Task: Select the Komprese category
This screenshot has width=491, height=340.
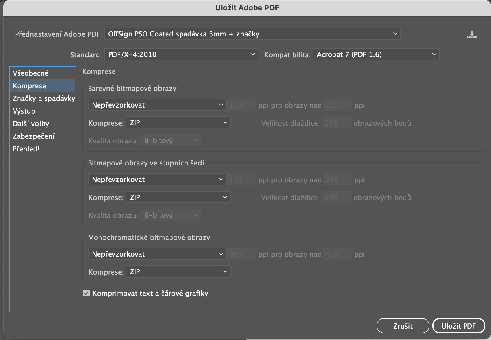Action: [x=43, y=86]
